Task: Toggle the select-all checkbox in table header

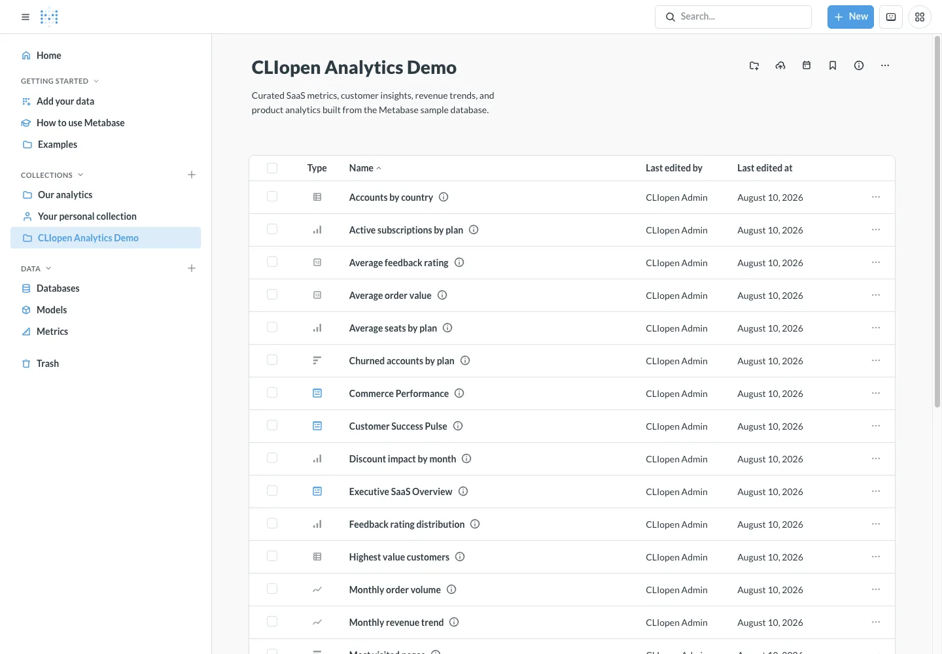Action: pyautogui.click(x=272, y=168)
